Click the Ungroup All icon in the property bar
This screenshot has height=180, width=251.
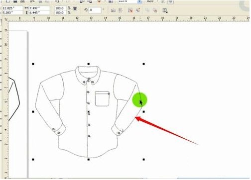[138, 10]
